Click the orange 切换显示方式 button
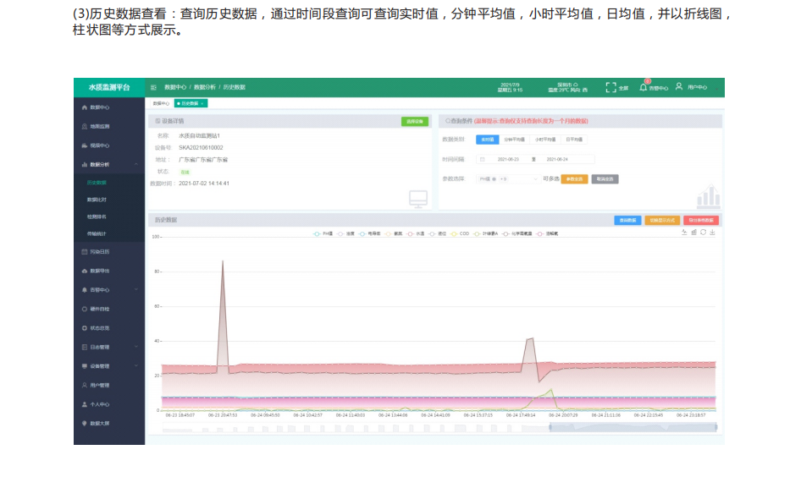This screenshot has height=488, width=801. [662, 221]
